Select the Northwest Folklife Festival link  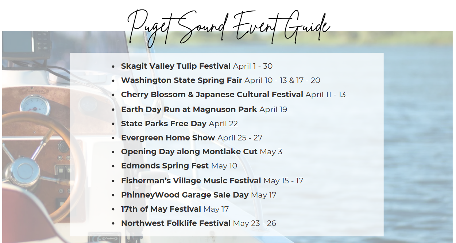[175, 223]
